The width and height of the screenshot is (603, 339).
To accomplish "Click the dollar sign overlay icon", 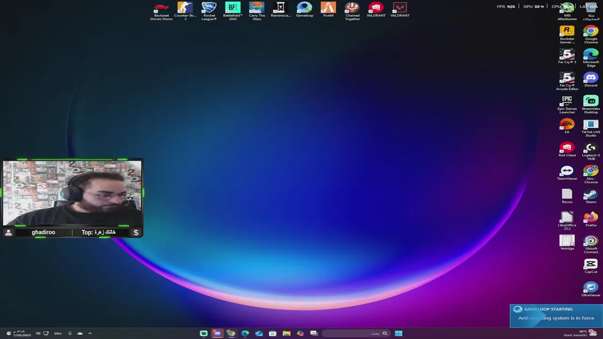I will [x=136, y=232].
